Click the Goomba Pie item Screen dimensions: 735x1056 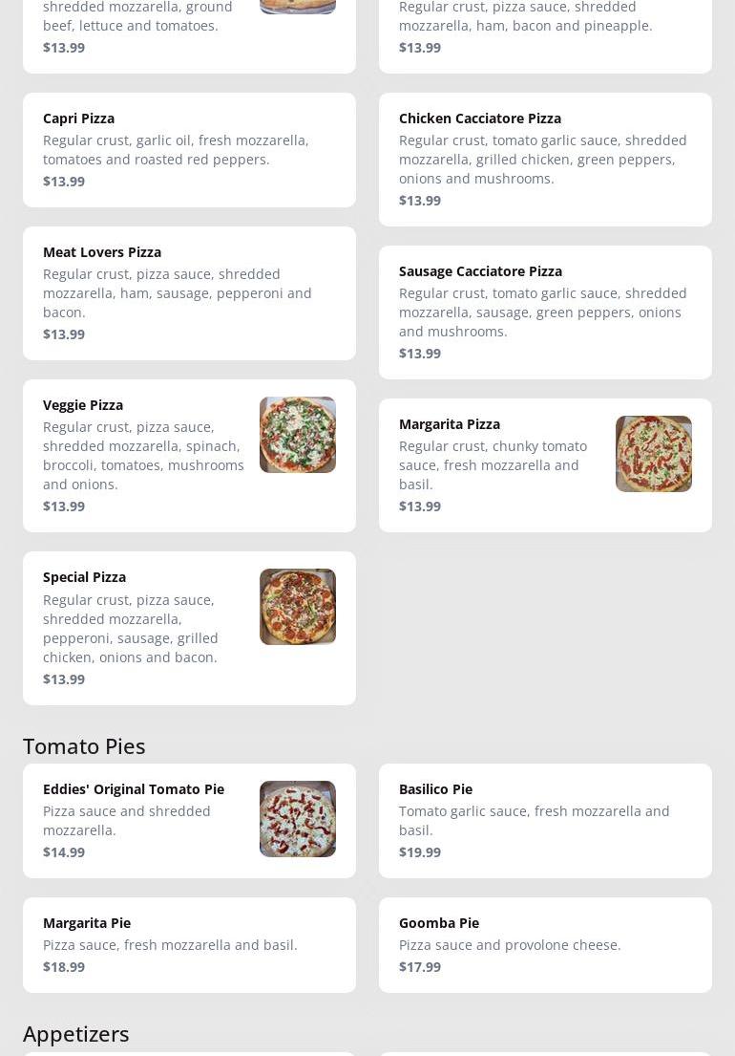545,945
